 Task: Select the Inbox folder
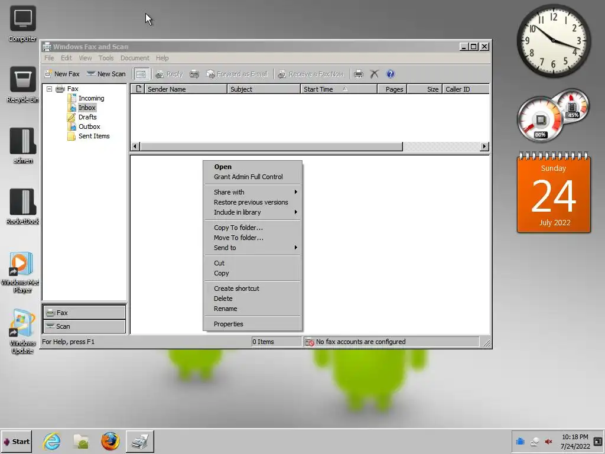[87, 108]
